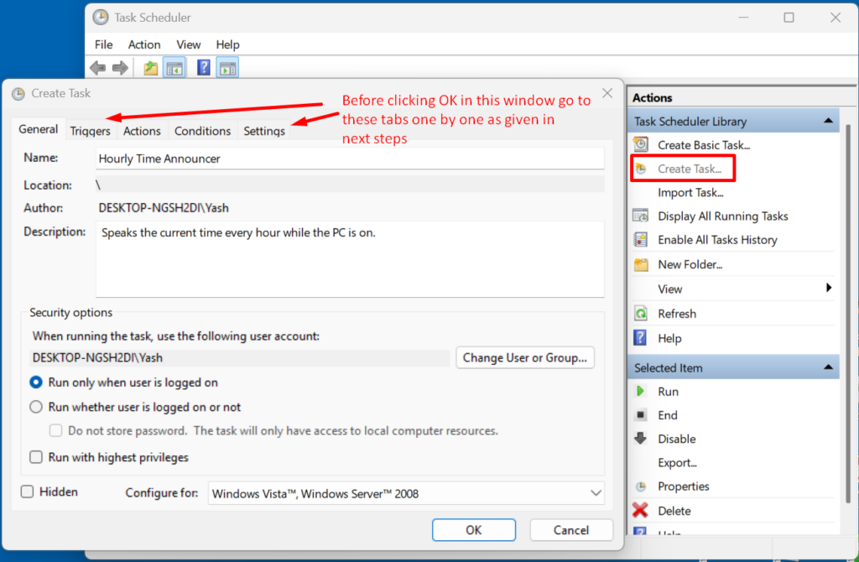Image resolution: width=859 pixels, height=562 pixels.
Task: Click the Change User or Group button
Action: click(524, 357)
